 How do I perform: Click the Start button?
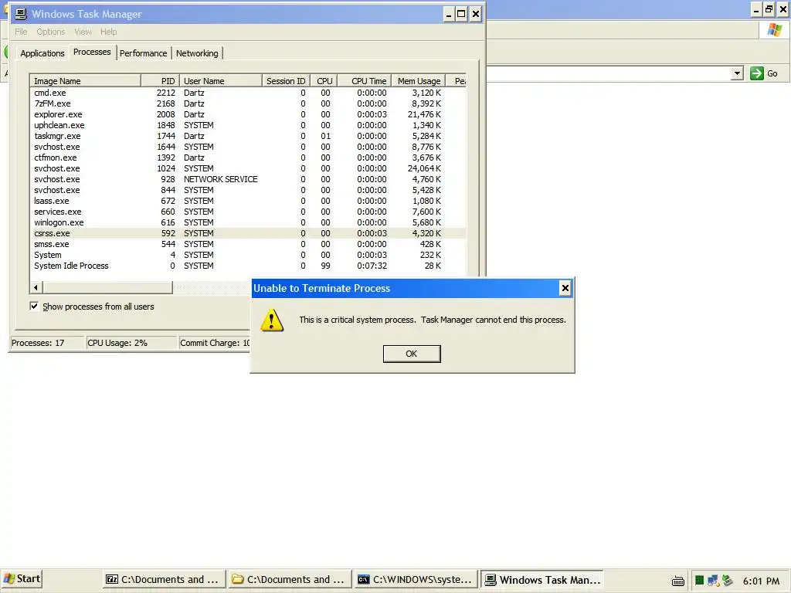(21, 579)
